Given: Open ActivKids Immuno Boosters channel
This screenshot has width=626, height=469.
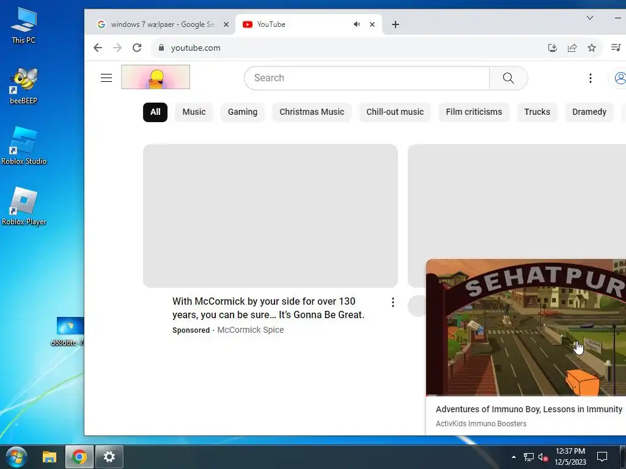Looking at the screenshot, I should click(x=481, y=424).
